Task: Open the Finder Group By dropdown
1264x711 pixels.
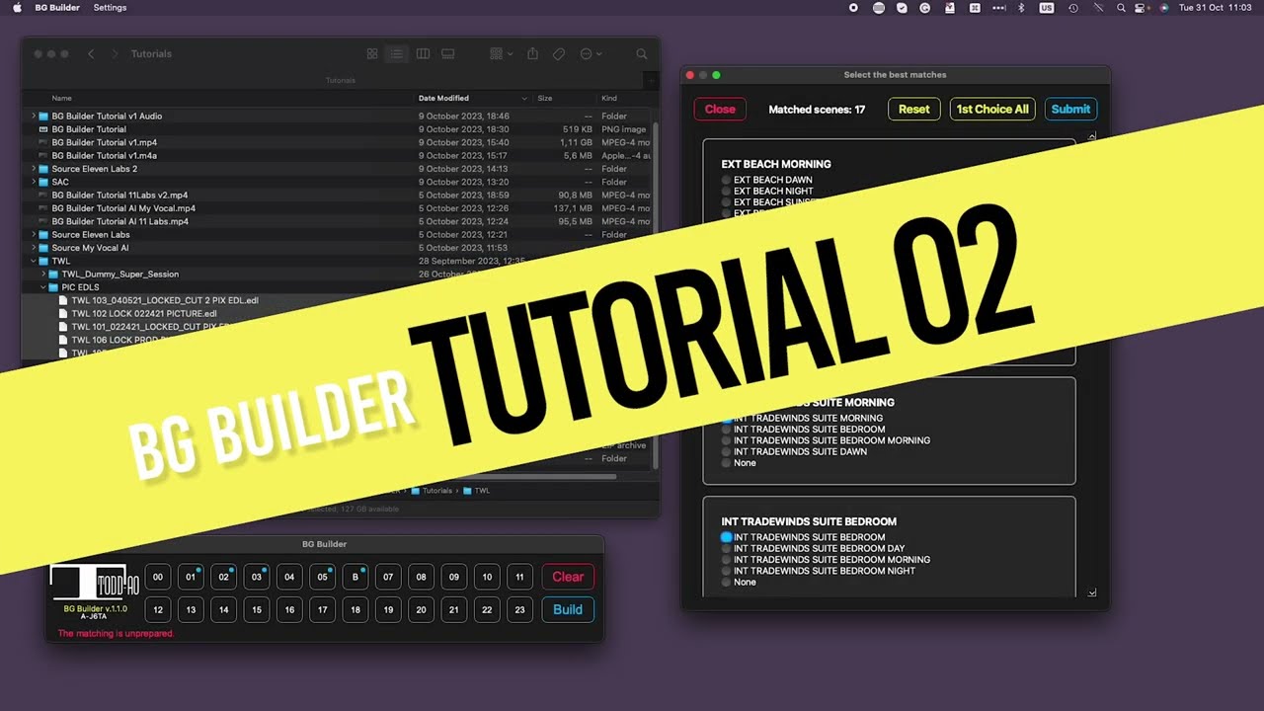Action: pyautogui.click(x=502, y=54)
